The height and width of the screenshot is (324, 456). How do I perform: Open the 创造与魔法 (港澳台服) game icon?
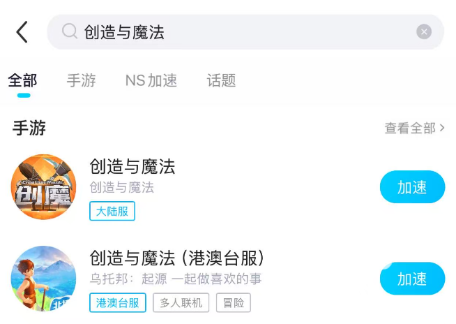(x=43, y=279)
